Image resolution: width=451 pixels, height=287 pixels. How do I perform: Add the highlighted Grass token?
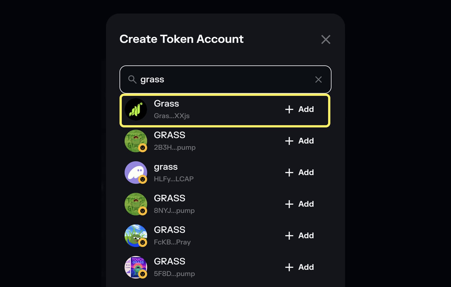point(300,109)
